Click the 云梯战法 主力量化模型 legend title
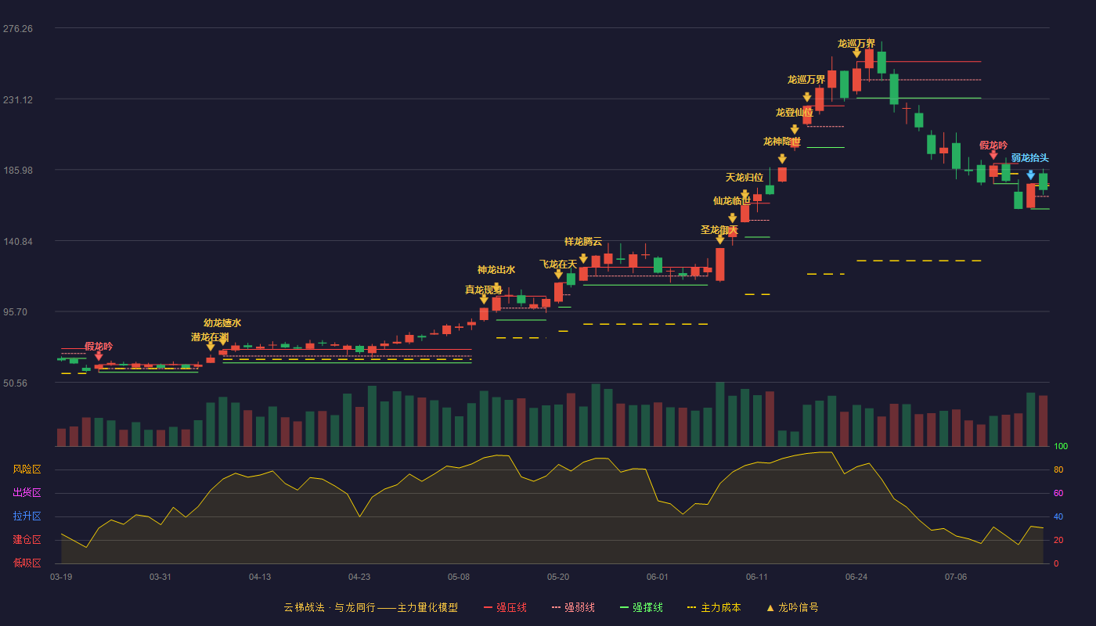1096x626 pixels. [x=370, y=607]
